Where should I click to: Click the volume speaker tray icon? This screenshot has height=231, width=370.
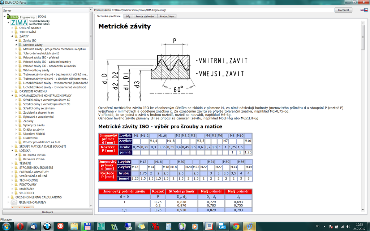point(348,227)
